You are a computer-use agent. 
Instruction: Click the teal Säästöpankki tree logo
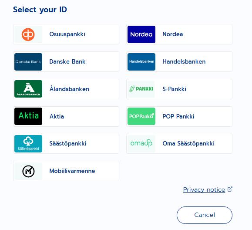pos(28,144)
